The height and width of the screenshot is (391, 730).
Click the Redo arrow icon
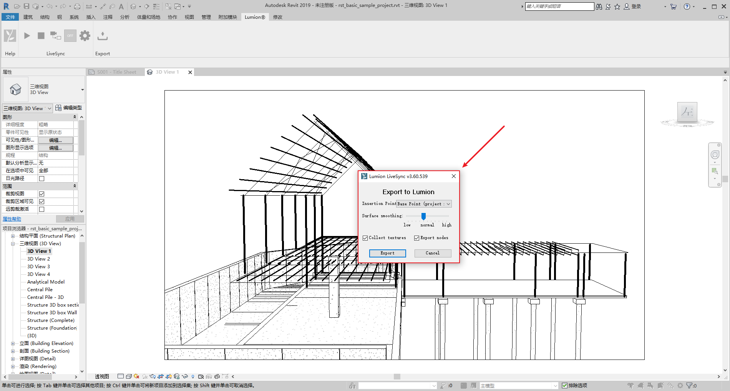pos(63,6)
